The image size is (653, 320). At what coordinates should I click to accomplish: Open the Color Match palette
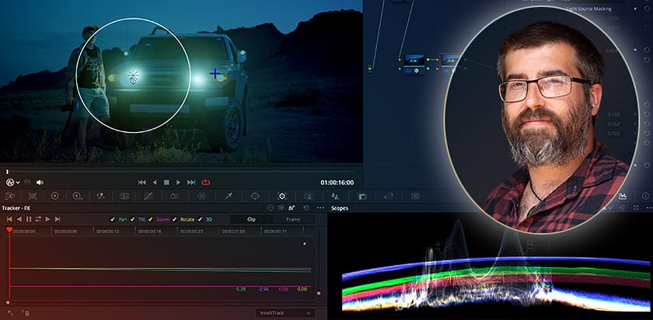click(x=33, y=196)
